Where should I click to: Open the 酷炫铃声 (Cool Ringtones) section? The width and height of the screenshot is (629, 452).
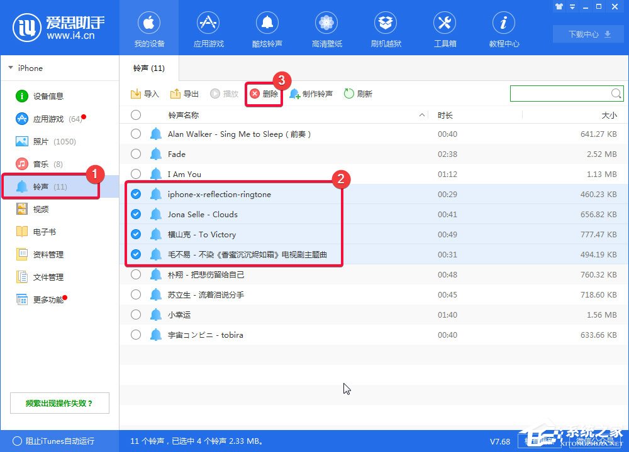[267, 28]
